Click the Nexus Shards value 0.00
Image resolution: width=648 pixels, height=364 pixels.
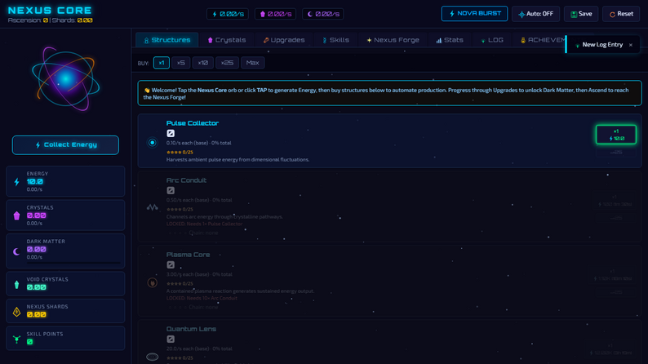[37, 314]
